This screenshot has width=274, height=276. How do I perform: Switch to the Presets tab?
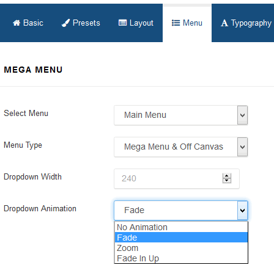[x=81, y=23]
